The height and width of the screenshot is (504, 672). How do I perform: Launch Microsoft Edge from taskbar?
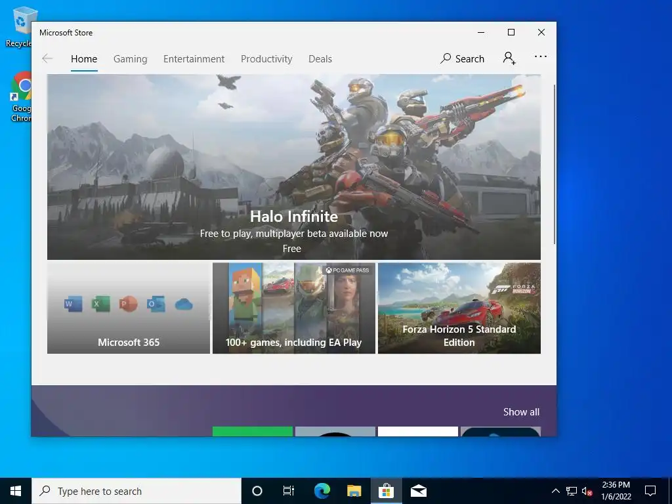click(x=322, y=491)
